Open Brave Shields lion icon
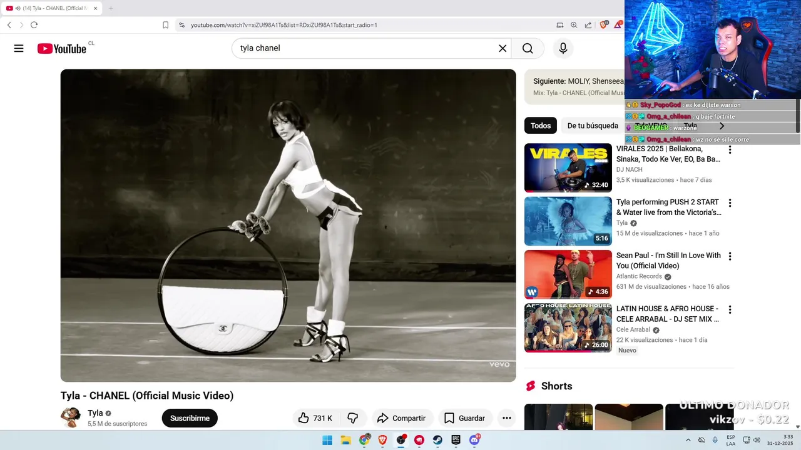This screenshot has width=801, height=450. click(604, 25)
